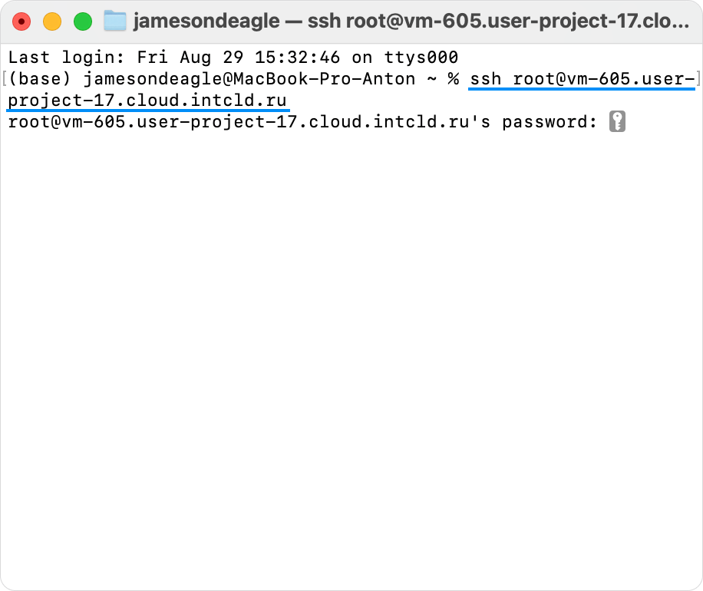Click the "jamesondeagle@MacBook-Pro-Anton" prompt text
The height and width of the screenshot is (591, 703).
click(250, 78)
